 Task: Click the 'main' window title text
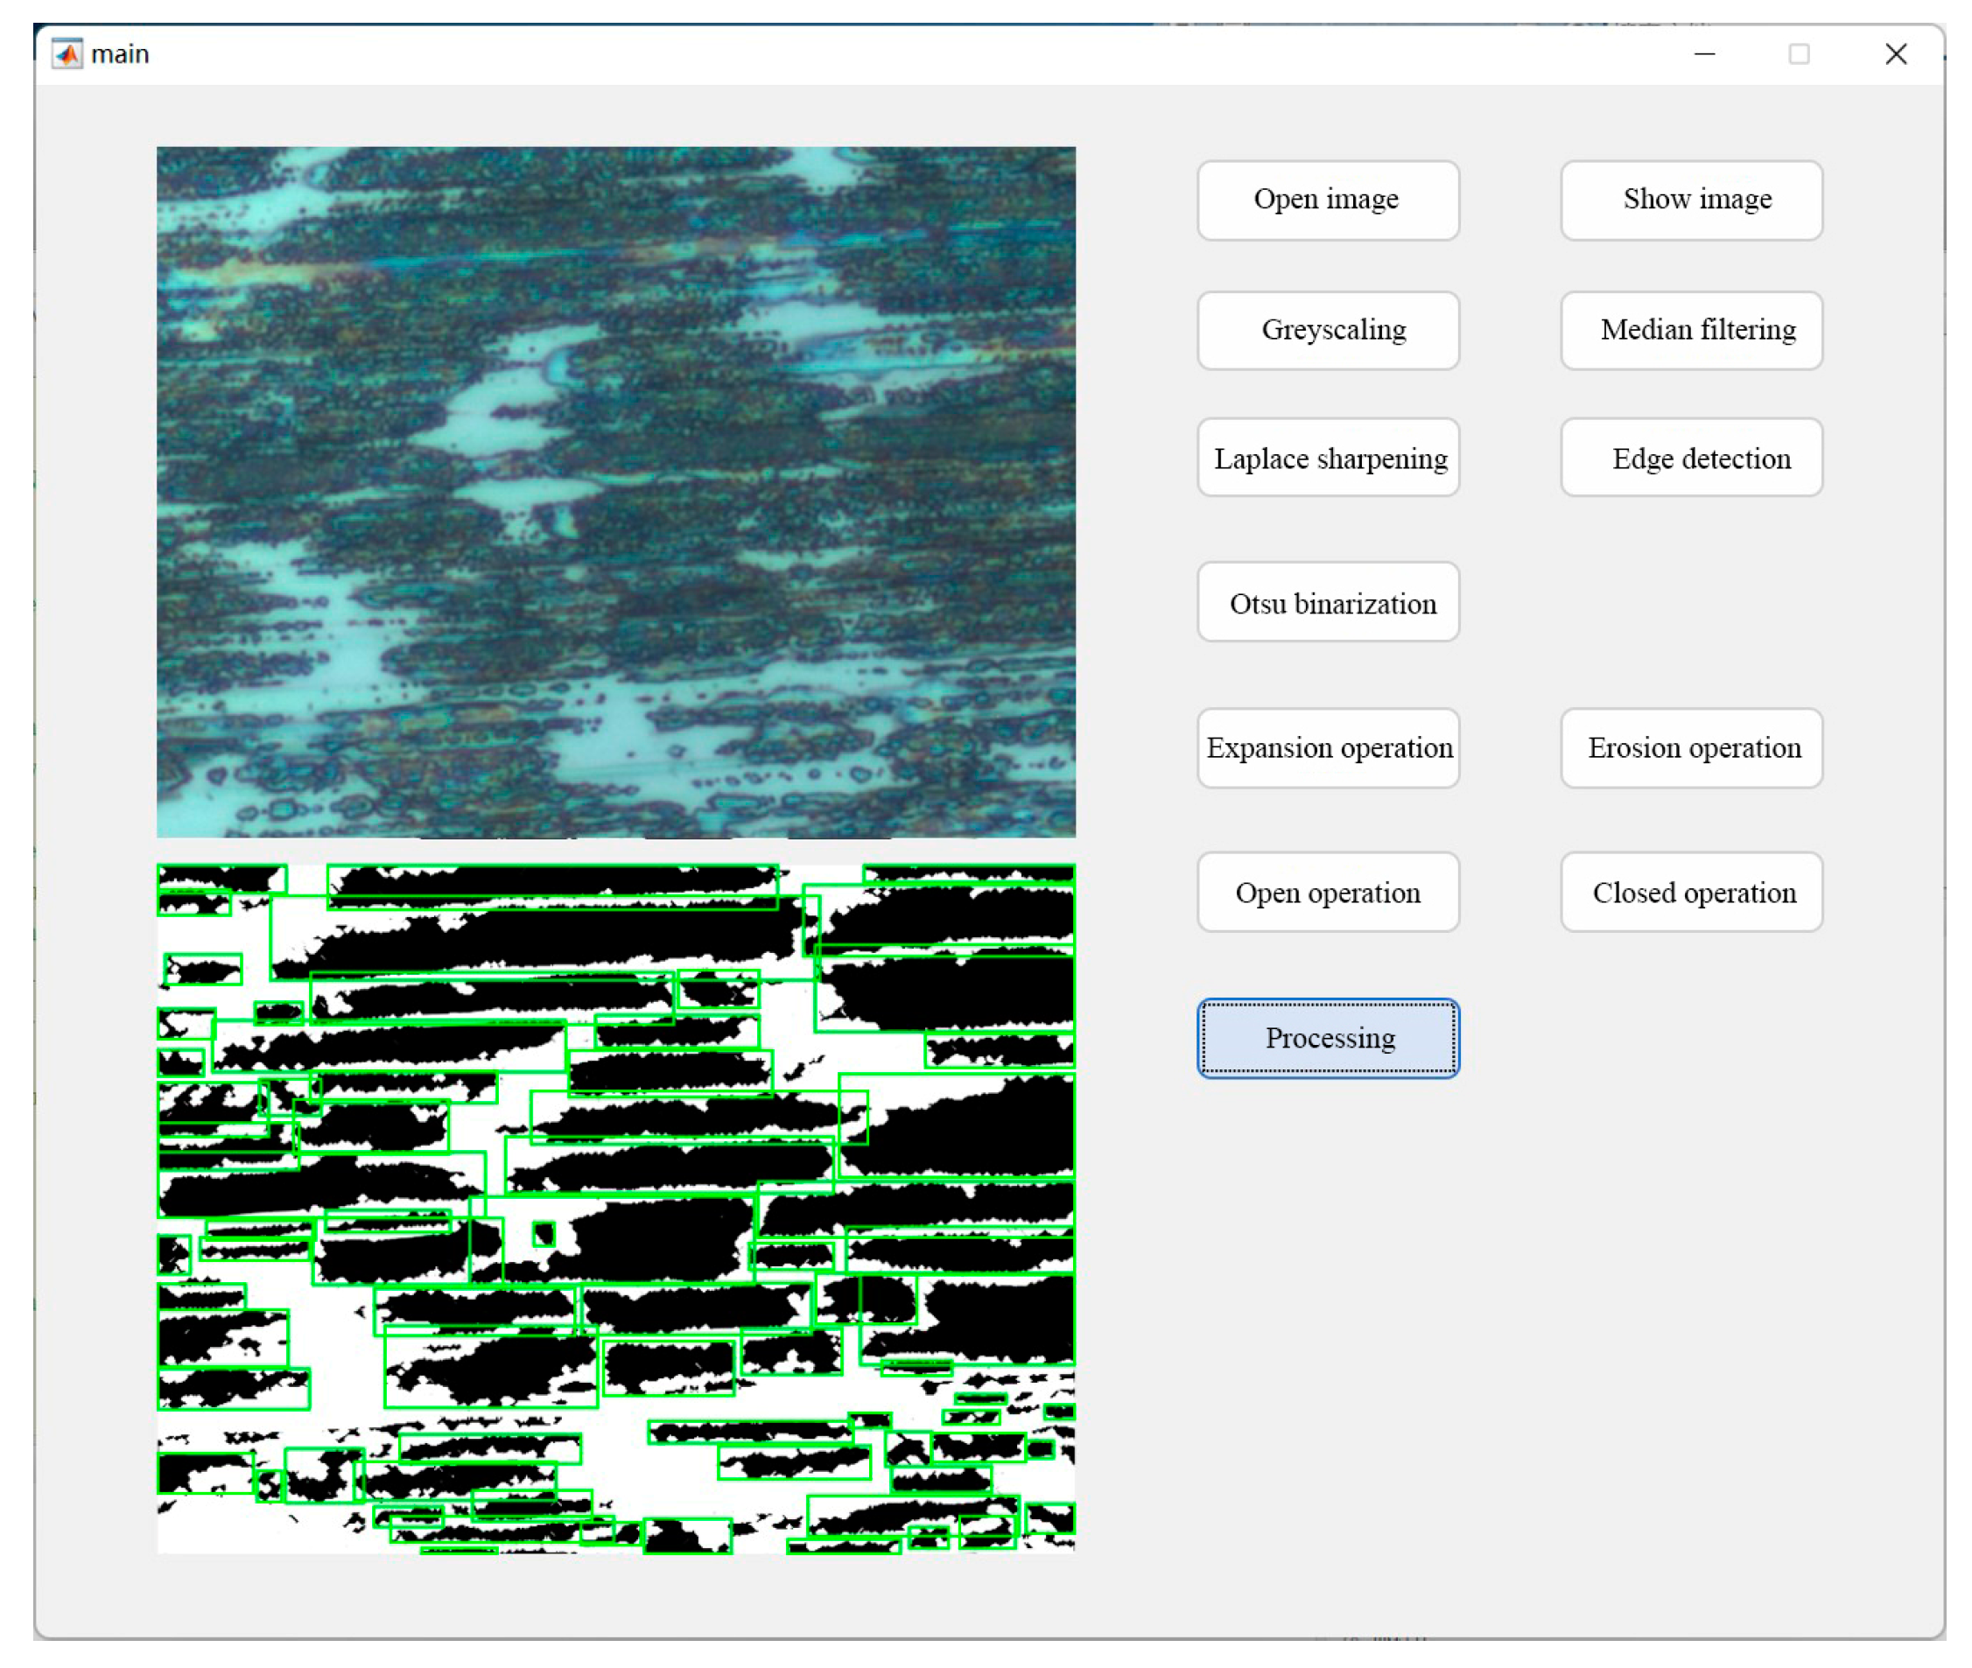[x=120, y=54]
